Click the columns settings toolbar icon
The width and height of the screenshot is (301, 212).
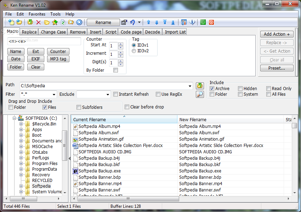(184, 22)
